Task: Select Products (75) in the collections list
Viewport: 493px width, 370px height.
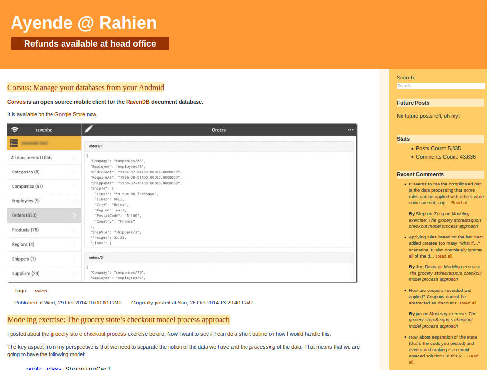Action: tap(25, 230)
